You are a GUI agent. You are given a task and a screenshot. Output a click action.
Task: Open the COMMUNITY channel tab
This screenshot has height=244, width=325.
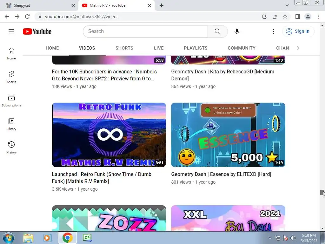point(242,48)
